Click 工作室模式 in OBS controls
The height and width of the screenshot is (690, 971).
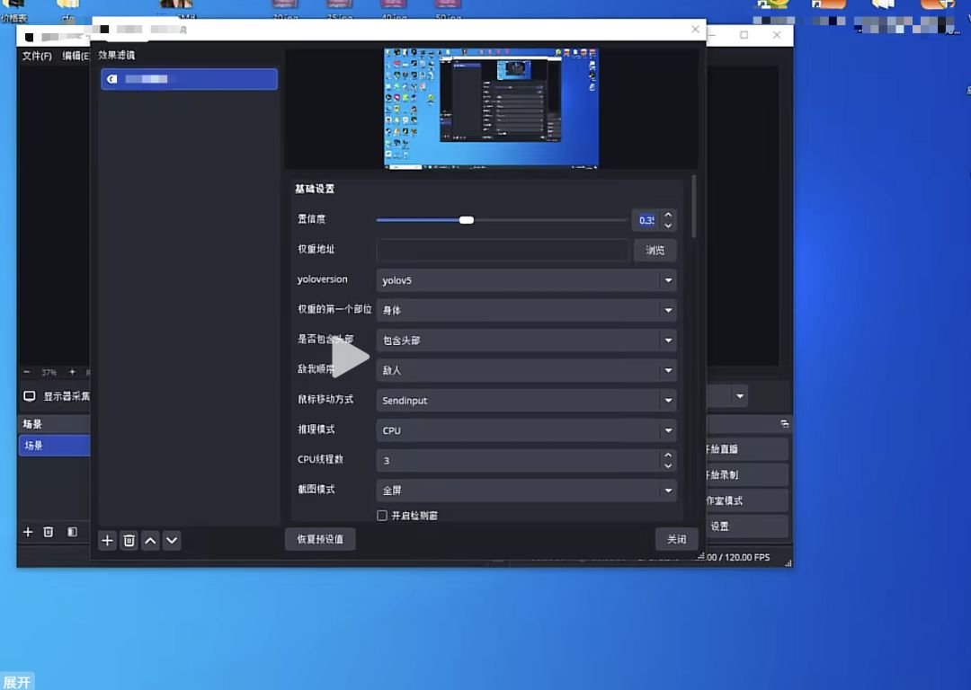[747, 500]
